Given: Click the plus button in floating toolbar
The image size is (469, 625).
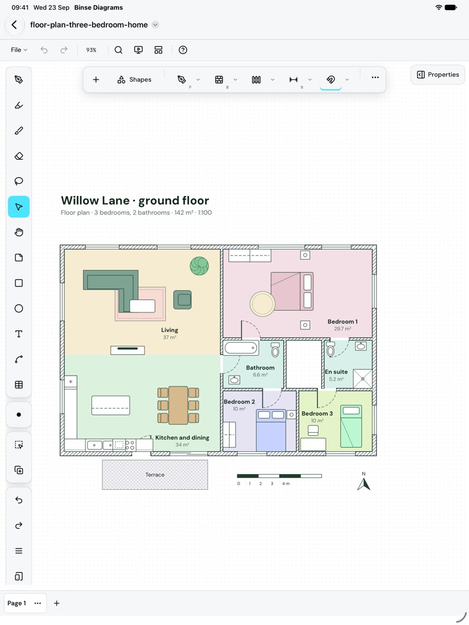Looking at the screenshot, I should tap(96, 80).
